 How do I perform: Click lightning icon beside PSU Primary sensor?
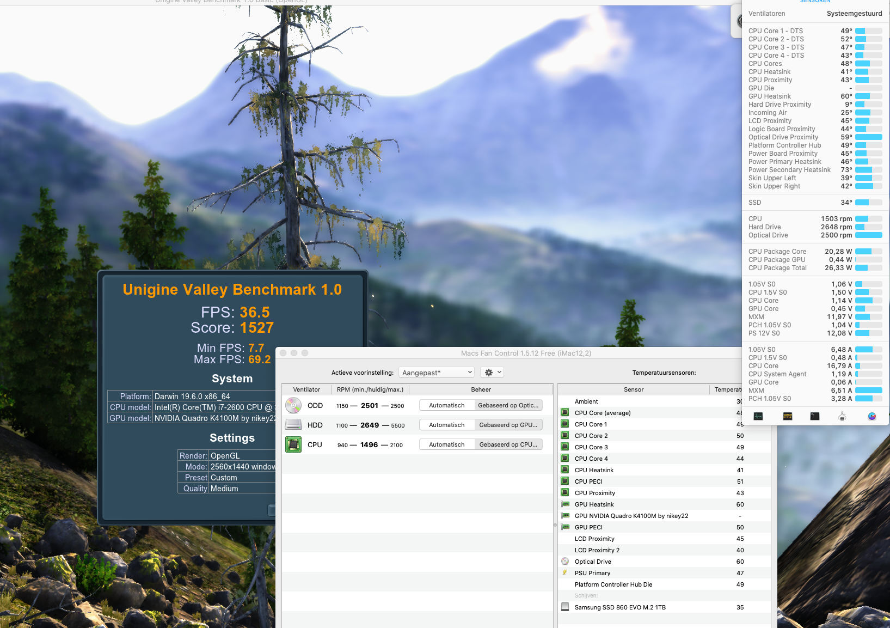tap(565, 573)
